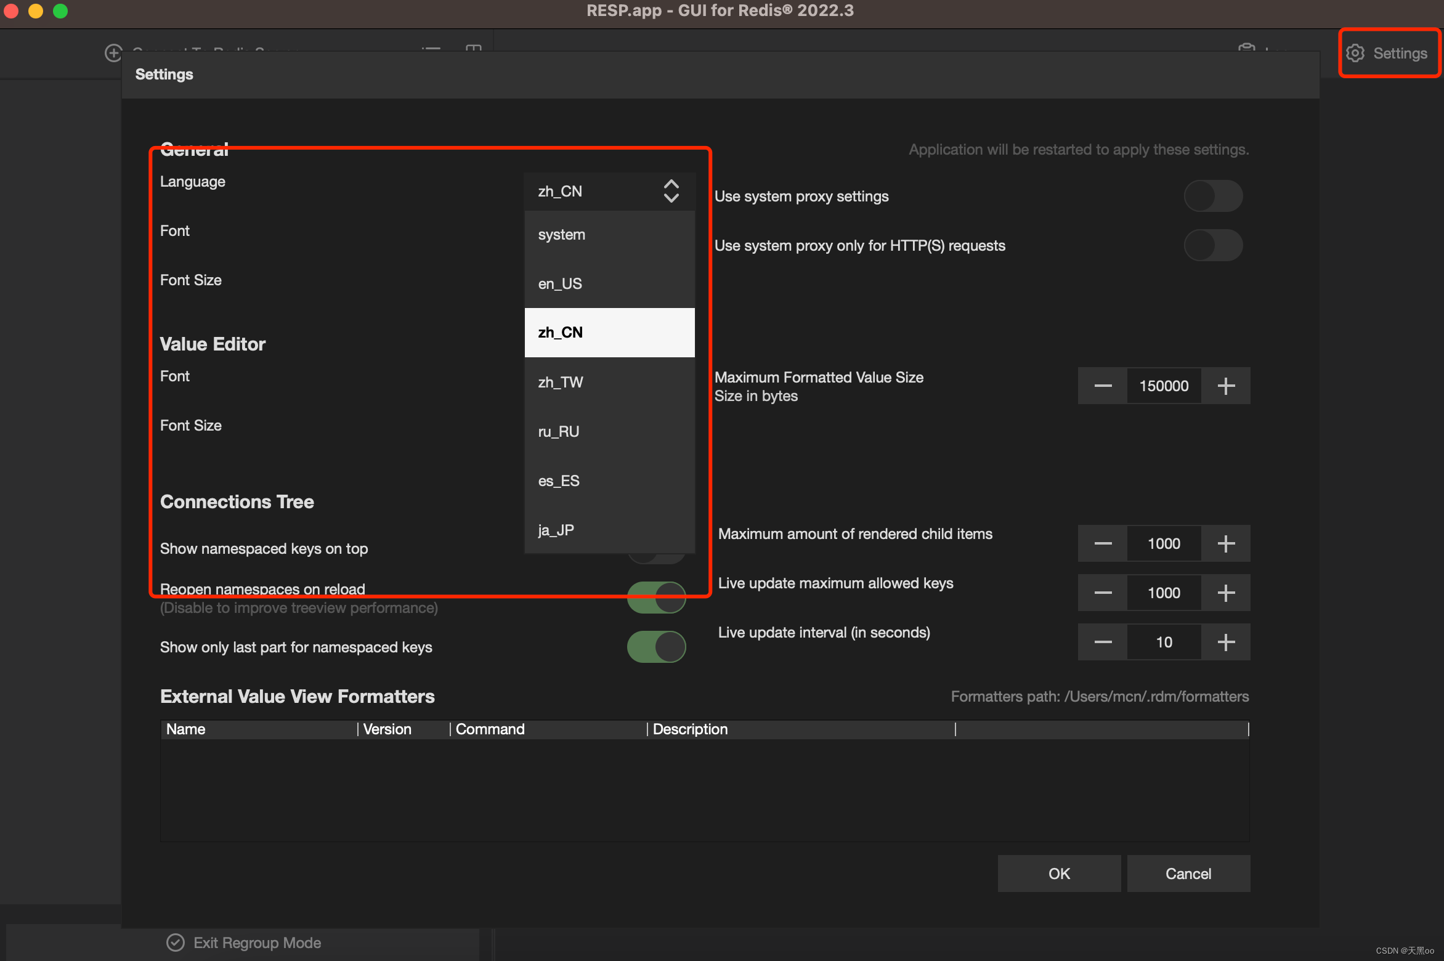Toggle Use system proxy settings switch
Viewport: 1444px width, 961px height.
[1213, 196]
